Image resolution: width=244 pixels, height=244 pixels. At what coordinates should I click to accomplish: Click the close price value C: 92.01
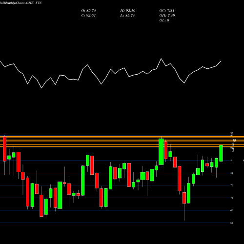[88, 16]
